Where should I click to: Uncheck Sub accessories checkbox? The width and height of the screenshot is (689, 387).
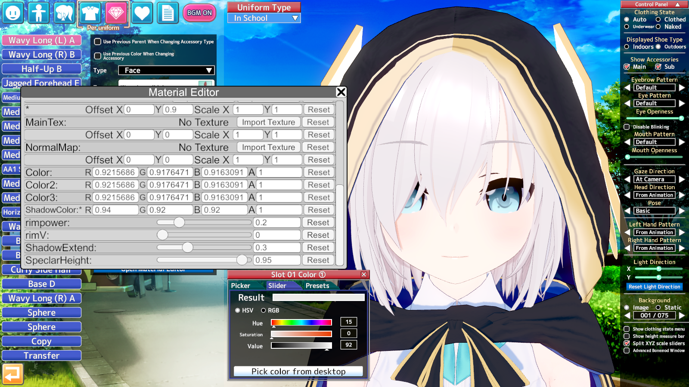click(x=658, y=67)
